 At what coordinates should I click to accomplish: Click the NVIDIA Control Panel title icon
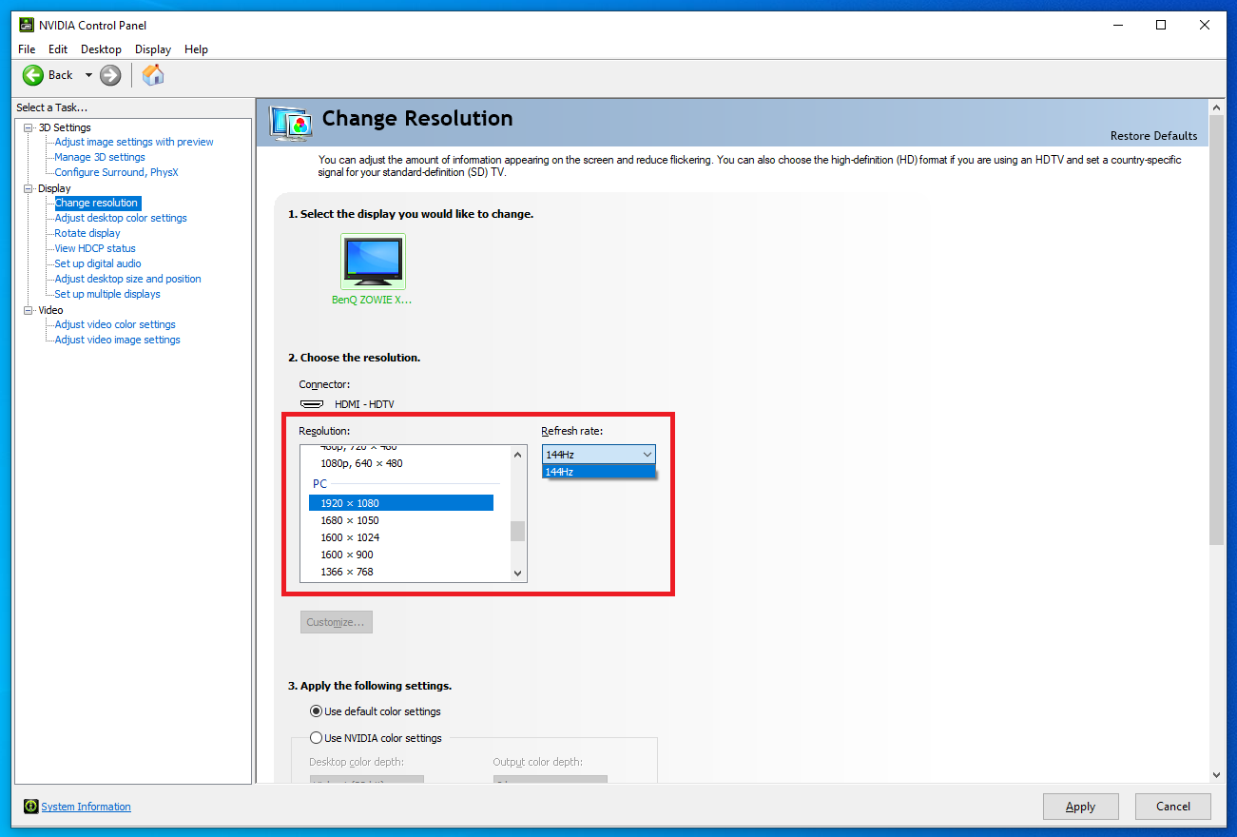pos(27,25)
